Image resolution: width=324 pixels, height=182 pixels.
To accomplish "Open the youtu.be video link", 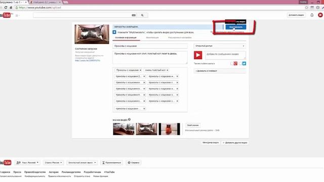I will [x=88, y=61].
